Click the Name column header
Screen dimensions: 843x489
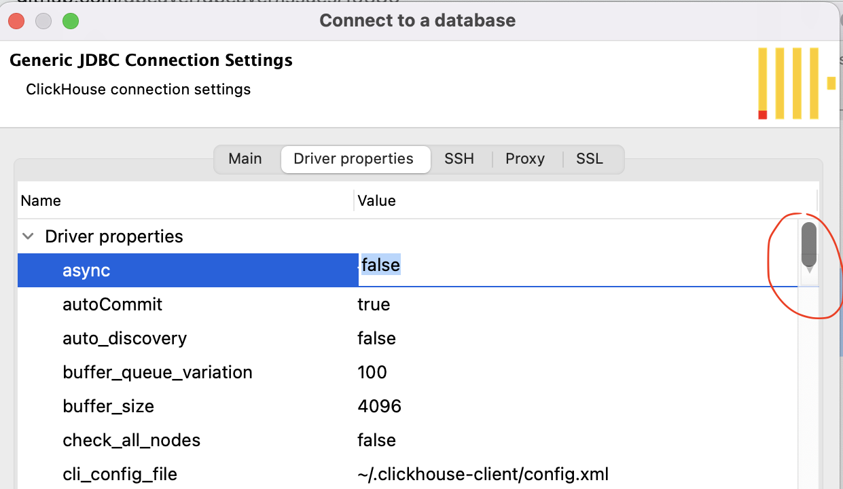pyautogui.click(x=41, y=200)
